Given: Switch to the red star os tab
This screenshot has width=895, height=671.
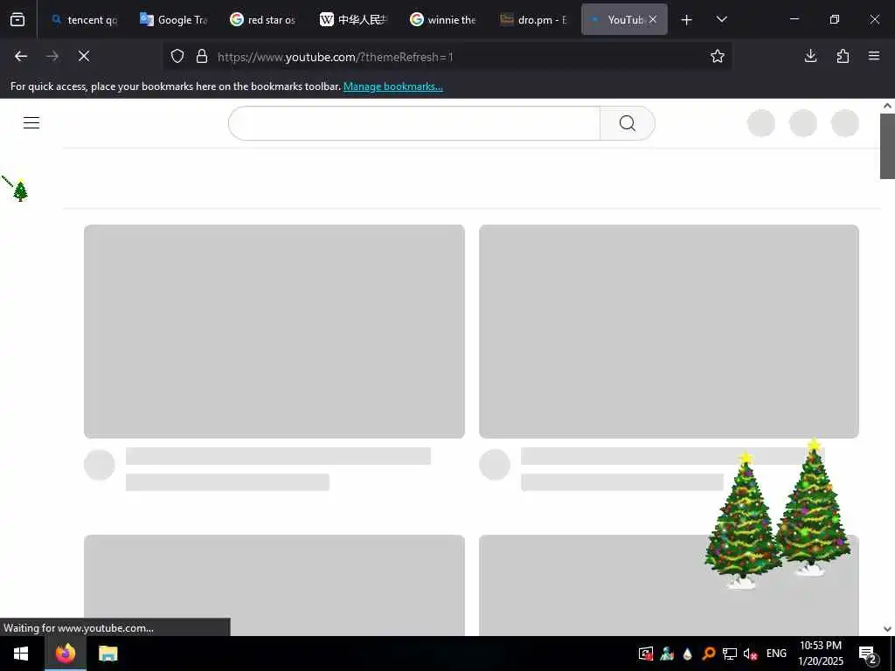Looking at the screenshot, I should [x=264, y=19].
